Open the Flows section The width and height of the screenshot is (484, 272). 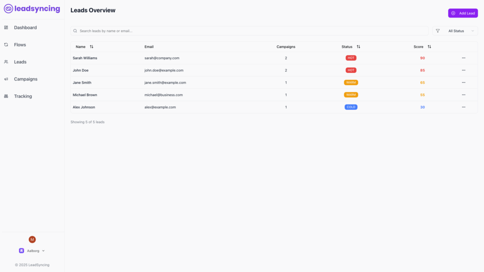20,45
